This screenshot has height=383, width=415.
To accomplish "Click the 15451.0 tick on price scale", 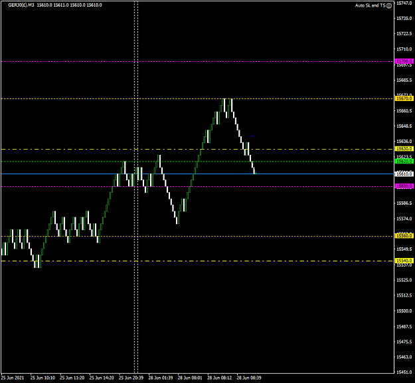I will (x=404, y=372).
